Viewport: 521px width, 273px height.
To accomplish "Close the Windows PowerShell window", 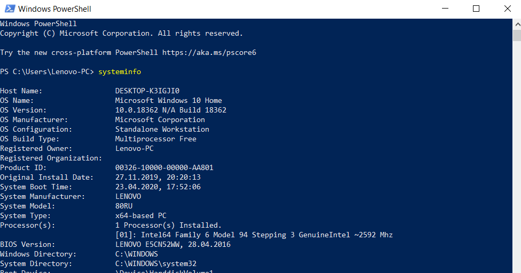I will pyautogui.click(x=506, y=9).
